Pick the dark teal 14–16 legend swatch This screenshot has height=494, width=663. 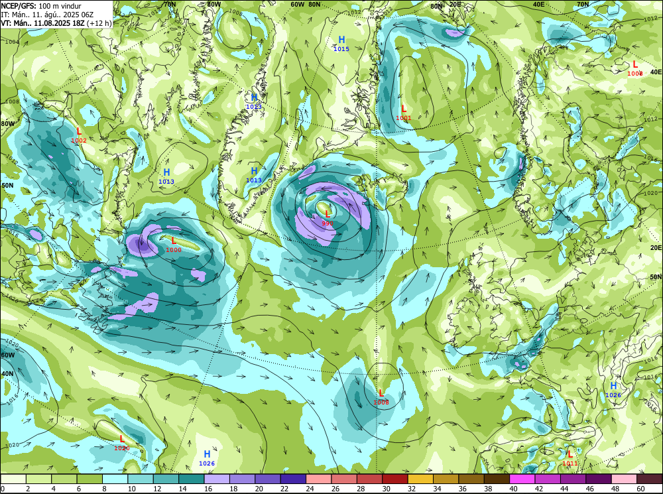pyautogui.click(x=192, y=479)
